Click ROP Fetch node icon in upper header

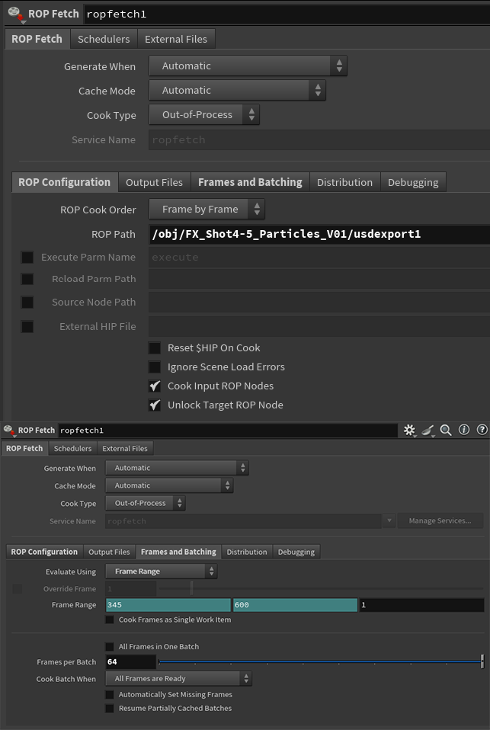coord(14,14)
